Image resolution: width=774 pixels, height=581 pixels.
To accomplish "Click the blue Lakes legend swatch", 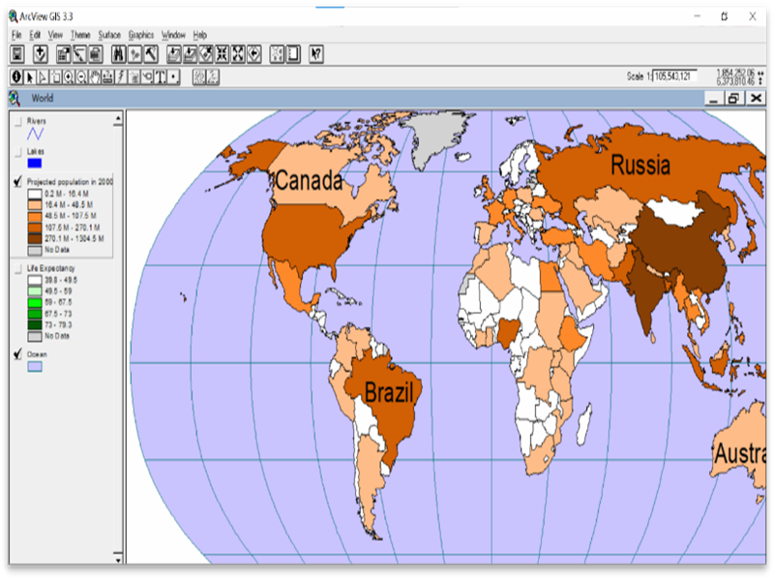I will 35,164.
